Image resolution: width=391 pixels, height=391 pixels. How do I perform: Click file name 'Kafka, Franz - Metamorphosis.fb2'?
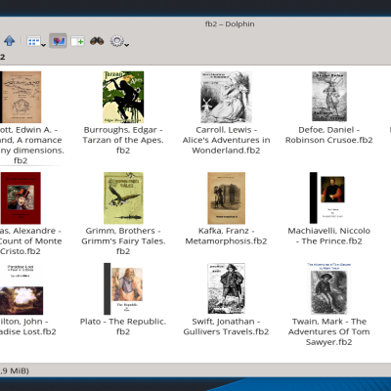click(x=226, y=236)
